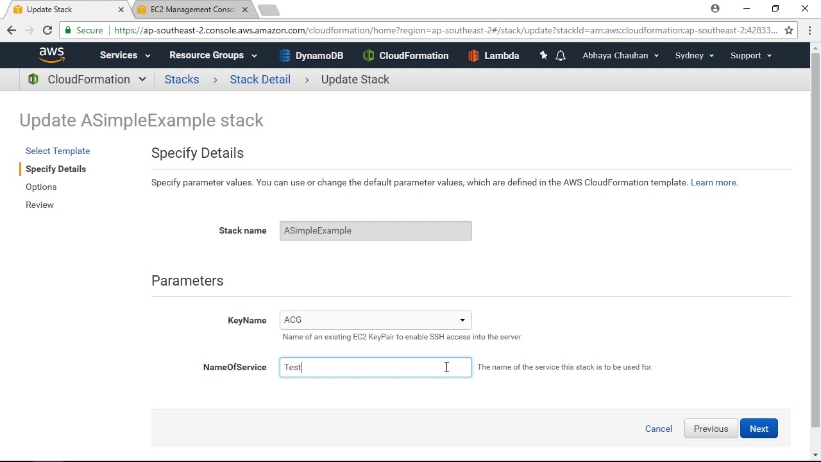Viewport: 821px width, 462px height.
Task: Reload the page
Action: click(47, 30)
